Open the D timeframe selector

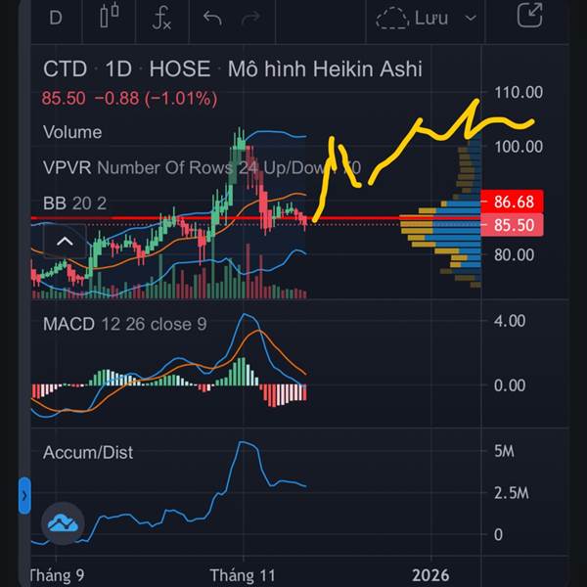(x=56, y=18)
